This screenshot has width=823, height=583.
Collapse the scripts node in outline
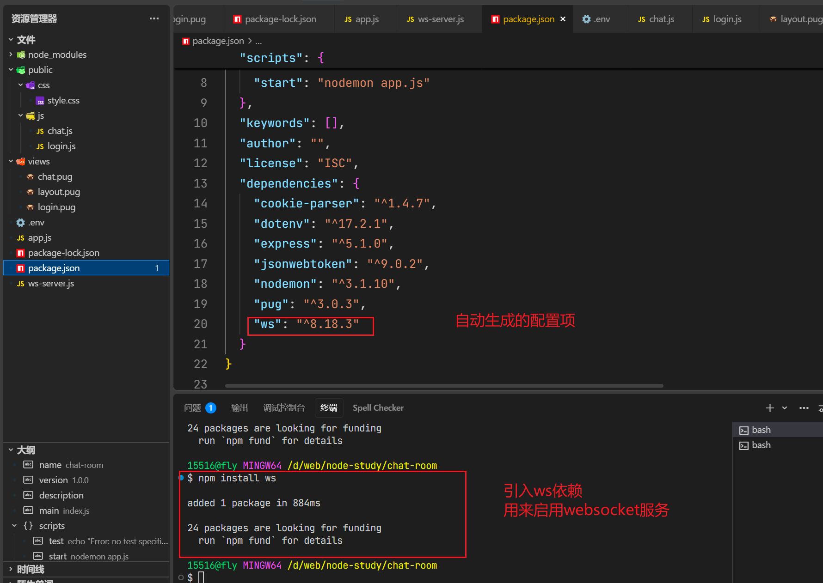(14, 526)
